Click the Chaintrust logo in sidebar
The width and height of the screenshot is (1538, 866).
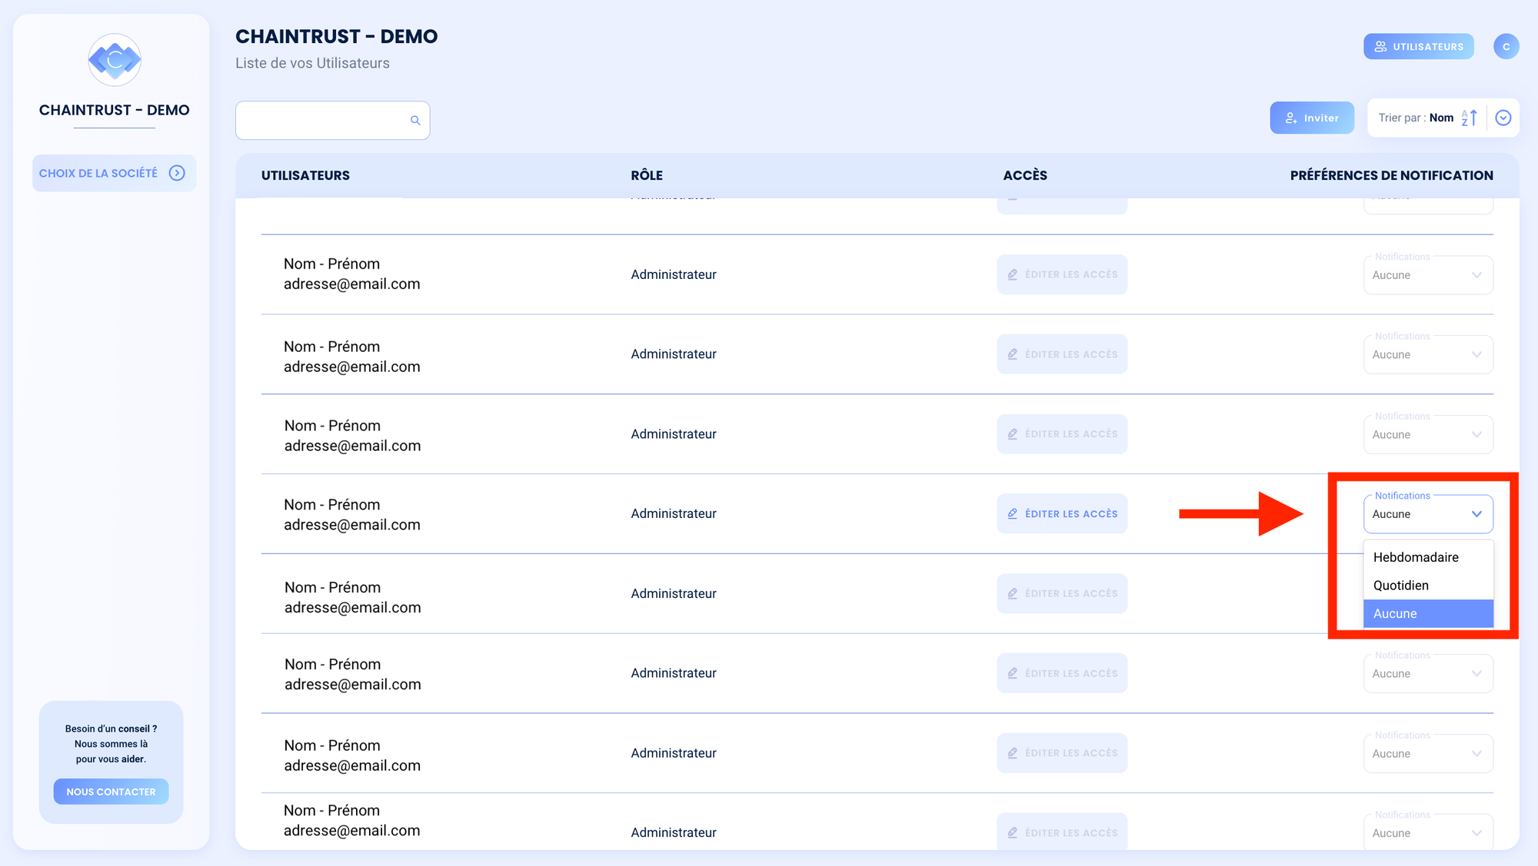(115, 60)
